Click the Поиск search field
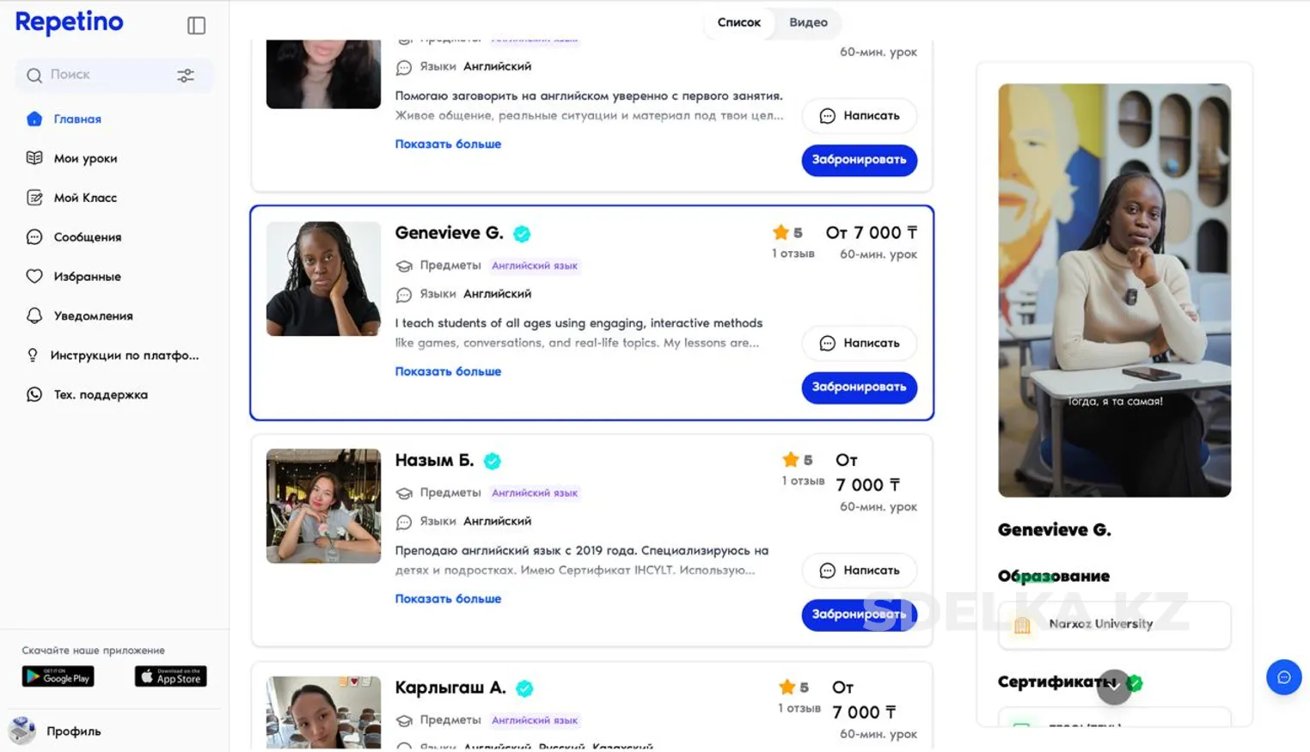Screen dimensions: 1310x752 103,75
